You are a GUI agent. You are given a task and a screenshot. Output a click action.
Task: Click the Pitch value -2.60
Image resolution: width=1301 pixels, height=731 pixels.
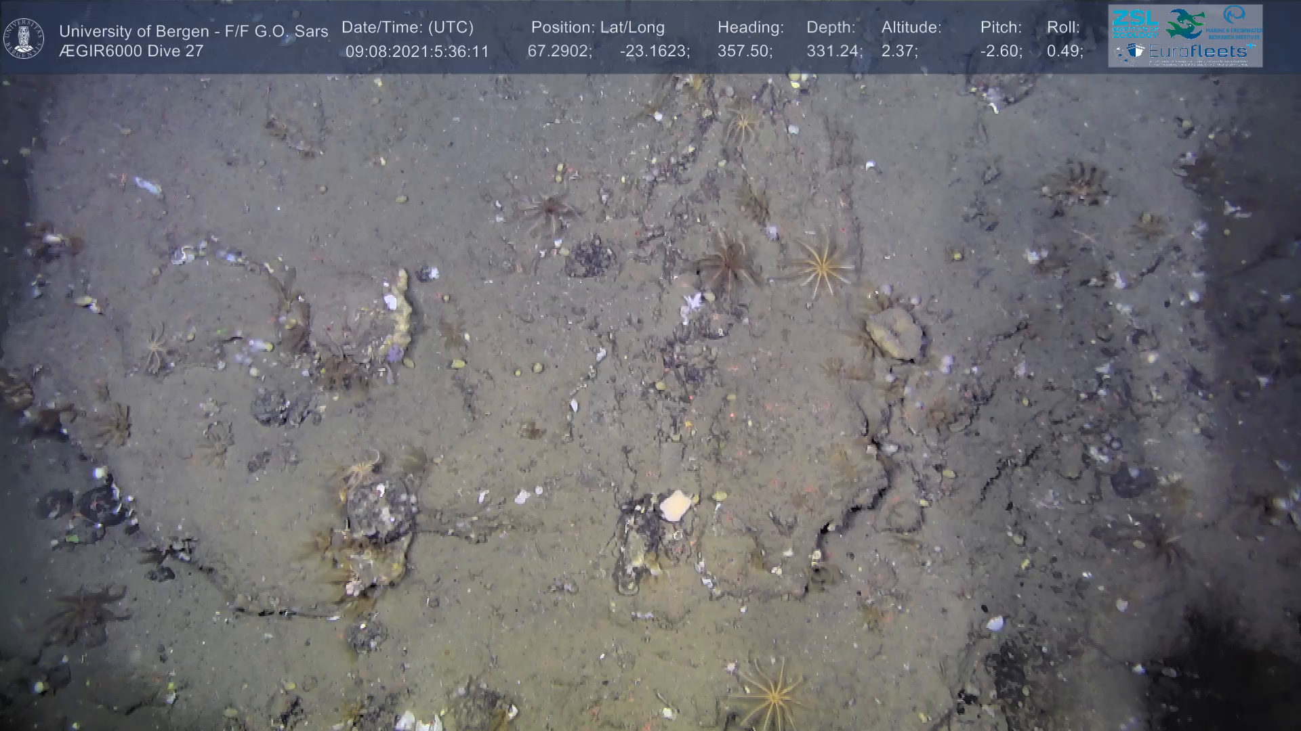(x=1000, y=51)
